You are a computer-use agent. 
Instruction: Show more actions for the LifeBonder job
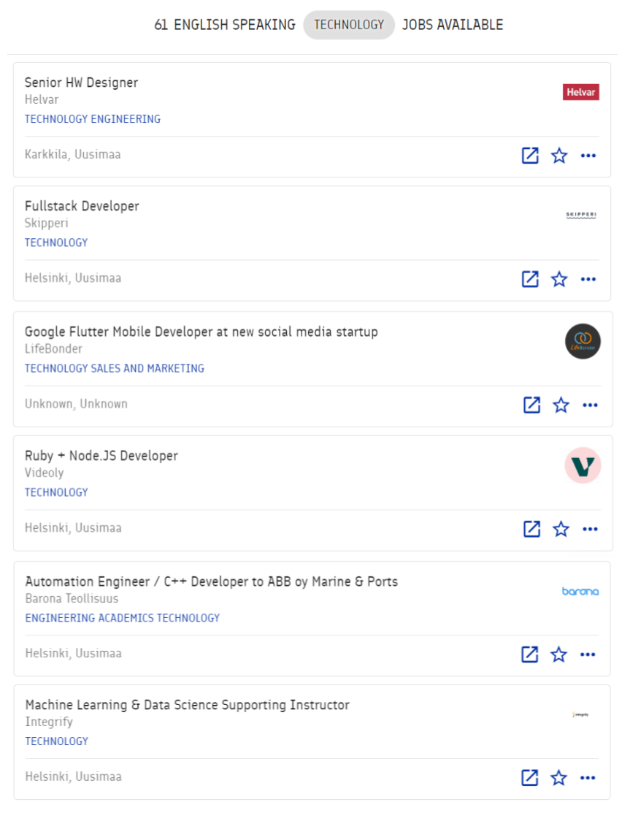click(590, 405)
